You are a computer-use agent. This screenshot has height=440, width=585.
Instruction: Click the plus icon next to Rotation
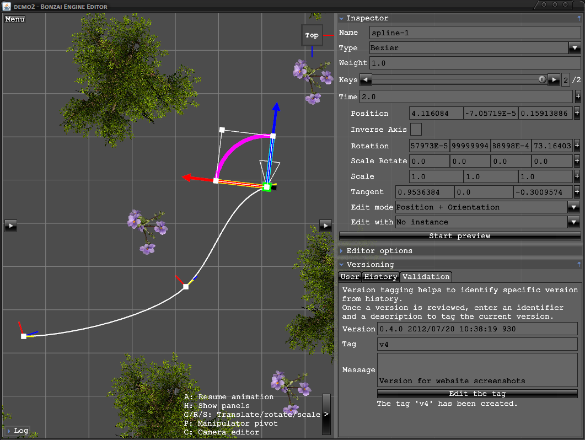coord(577,146)
